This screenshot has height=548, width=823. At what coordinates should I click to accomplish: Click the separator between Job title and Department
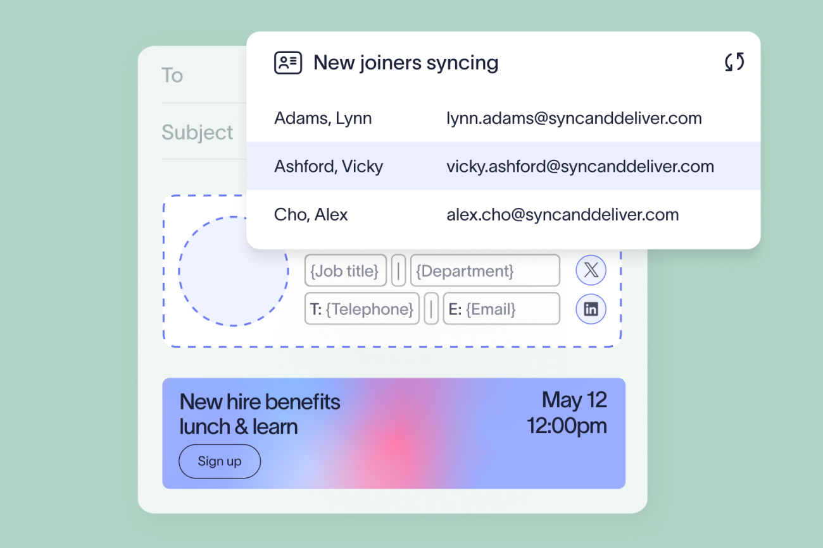tap(398, 271)
